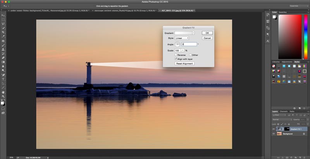
Task: Select the Brush tool
Action: click(x=3, y=45)
